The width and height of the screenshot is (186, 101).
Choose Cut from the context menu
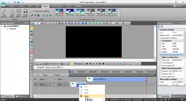(92, 87)
